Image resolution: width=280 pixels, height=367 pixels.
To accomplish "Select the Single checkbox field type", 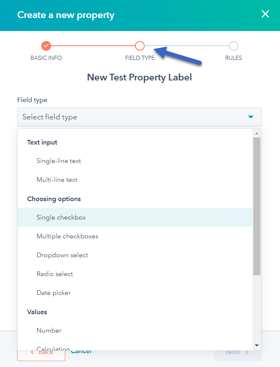I will [61, 217].
